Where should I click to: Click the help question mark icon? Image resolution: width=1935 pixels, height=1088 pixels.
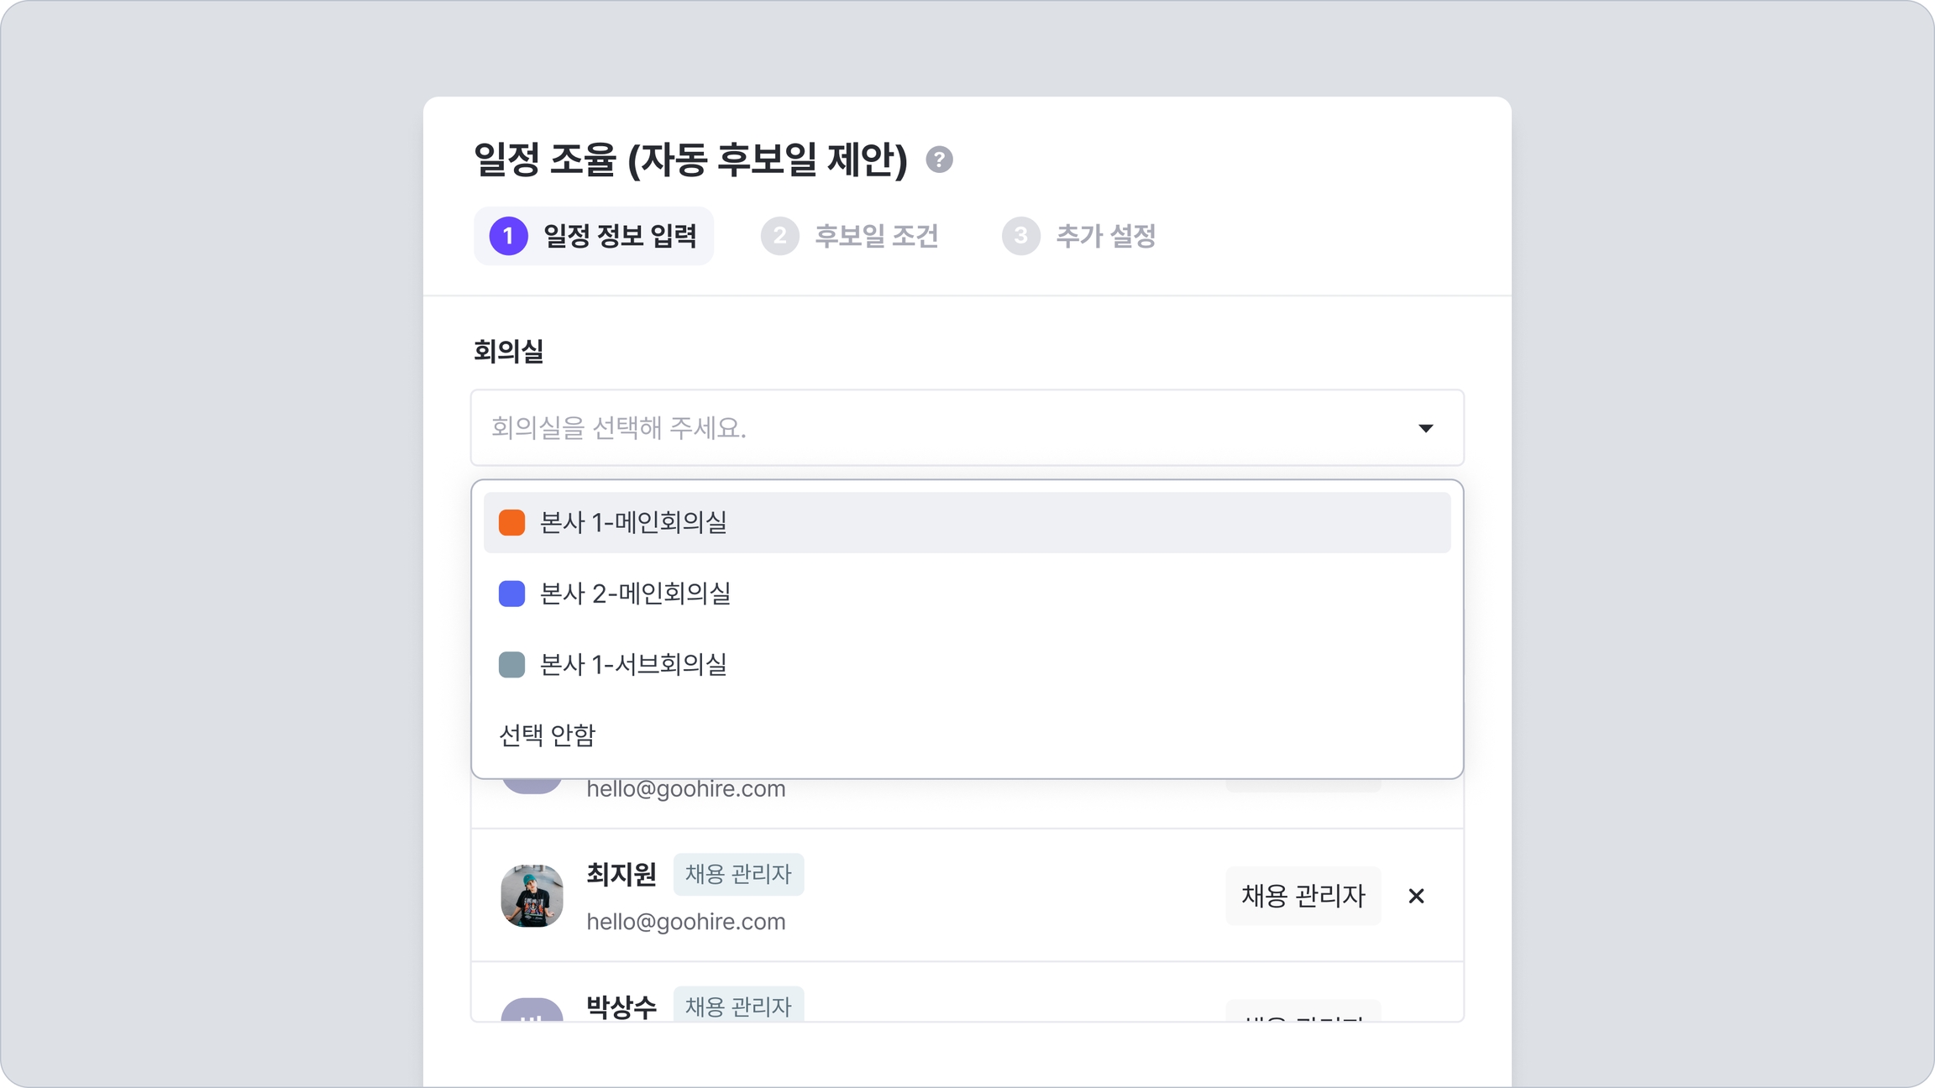(939, 160)
